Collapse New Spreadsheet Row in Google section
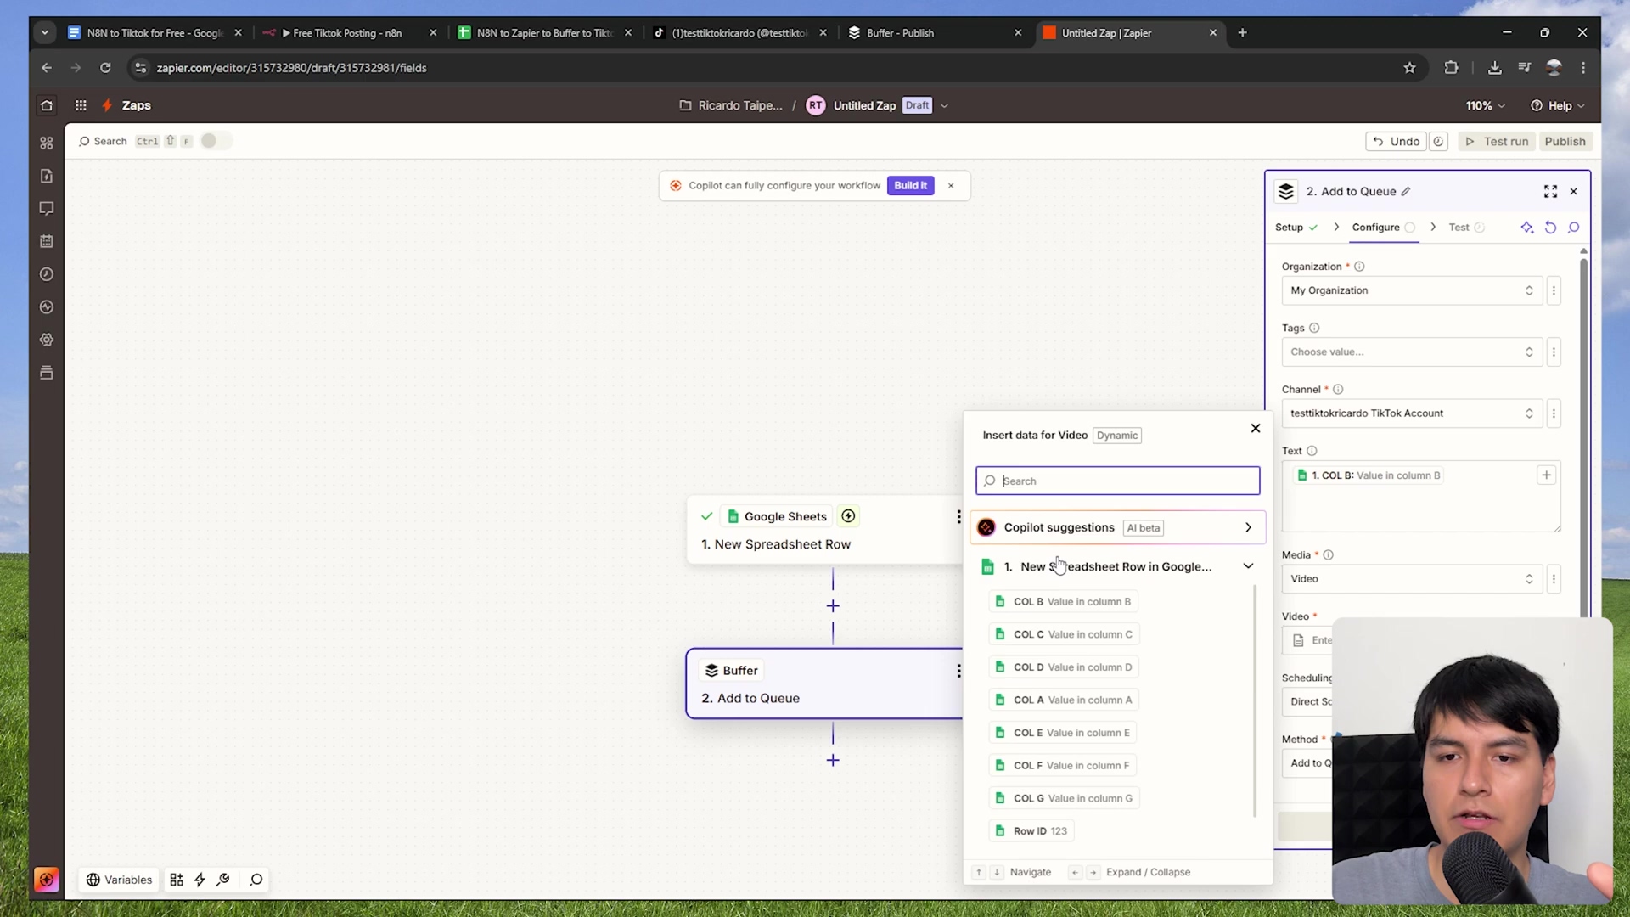1630x917 pixels. point(1248,566)
